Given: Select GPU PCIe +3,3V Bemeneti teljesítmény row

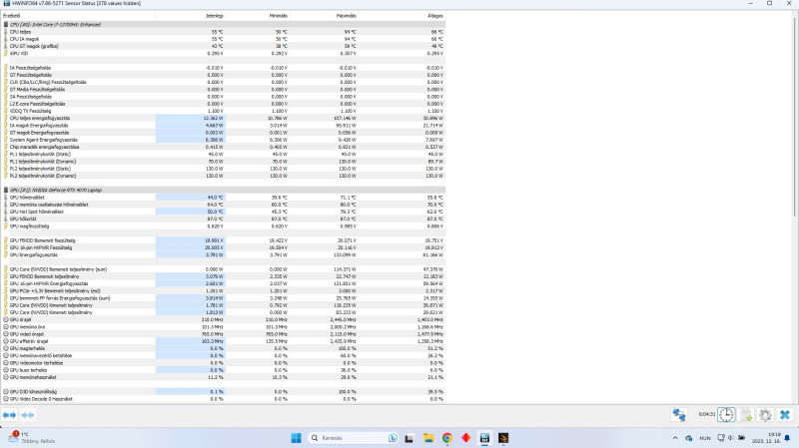Looking at the screenshot, I should click(x=223, y=290).
